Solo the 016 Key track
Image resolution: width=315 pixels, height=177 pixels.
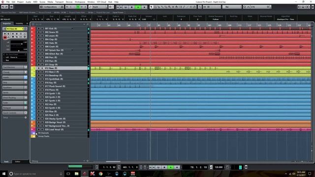[x=42, y=83]
